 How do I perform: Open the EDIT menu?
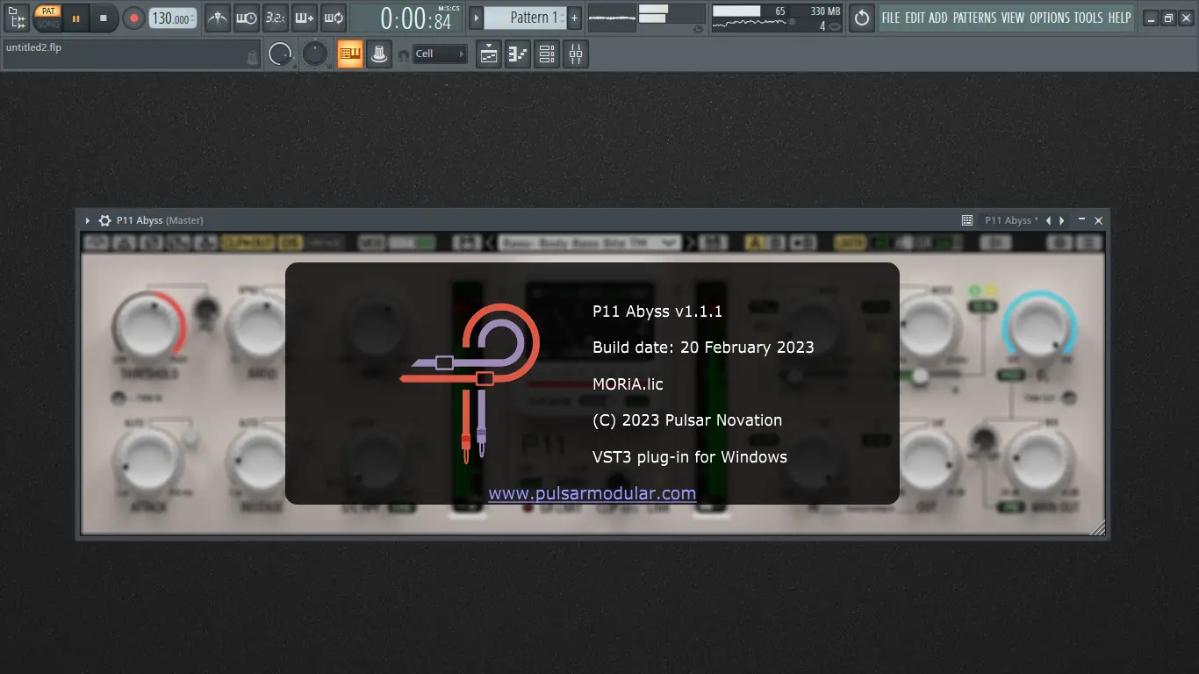click(x=915, y=18)
